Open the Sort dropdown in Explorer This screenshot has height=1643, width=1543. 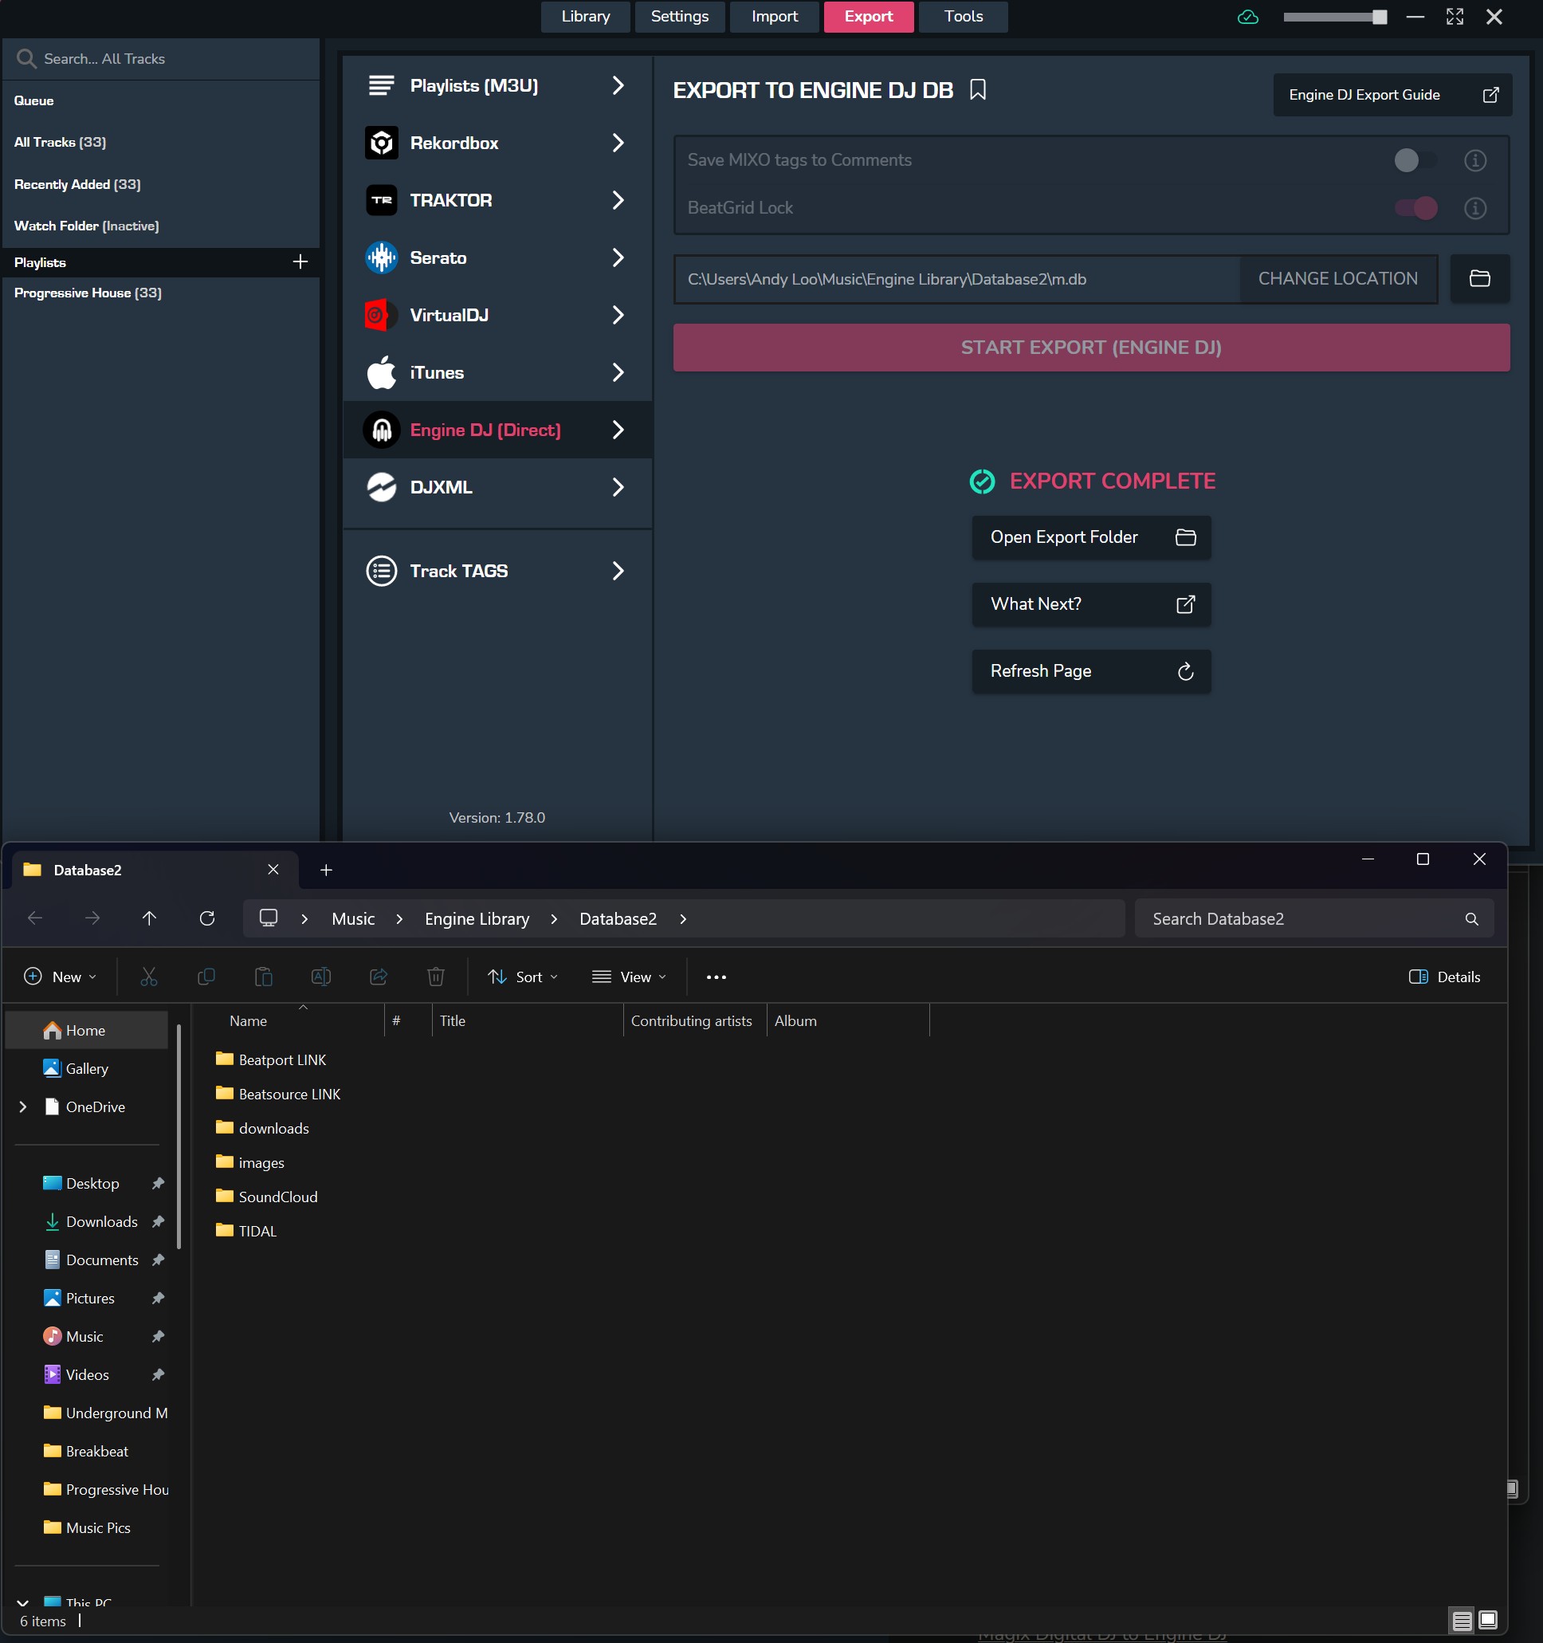click(523, 977)
